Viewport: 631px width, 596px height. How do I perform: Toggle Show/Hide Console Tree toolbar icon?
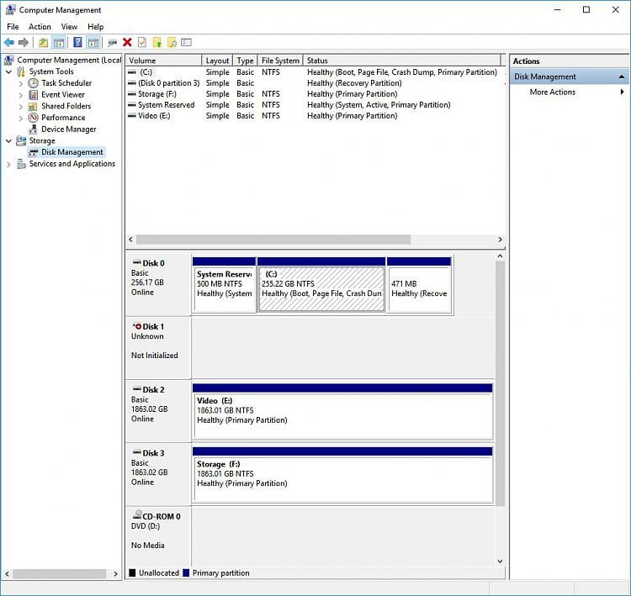(59, 42)
